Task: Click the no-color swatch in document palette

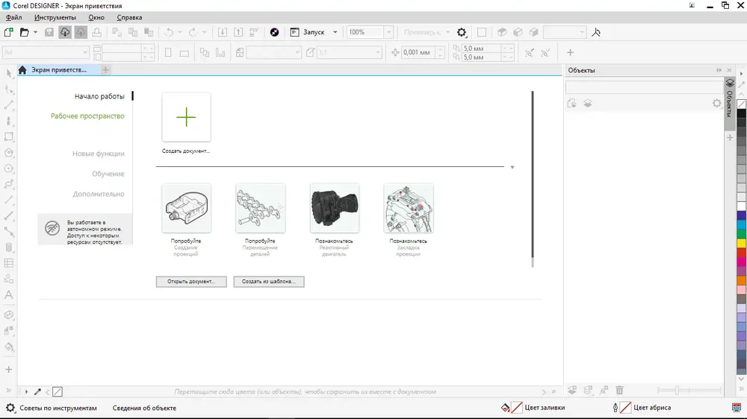Action: [58, 392]
